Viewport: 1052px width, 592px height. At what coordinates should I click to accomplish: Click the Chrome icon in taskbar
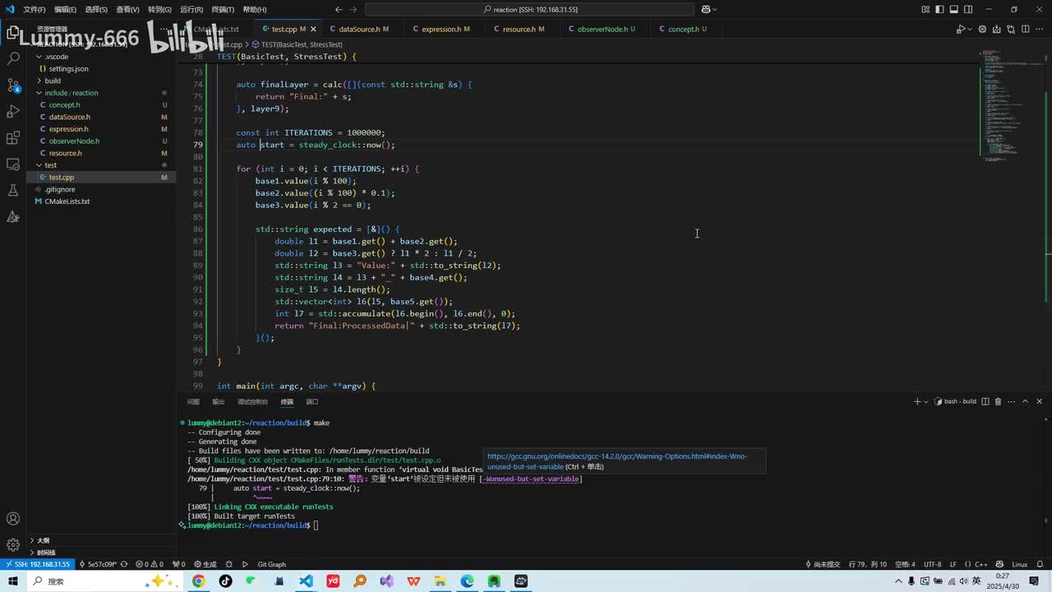point(198,580)
